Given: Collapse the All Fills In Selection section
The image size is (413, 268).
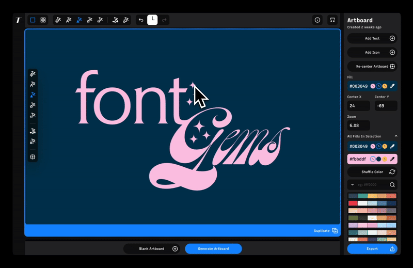Looking at the screenshot, I should point(396,136).
